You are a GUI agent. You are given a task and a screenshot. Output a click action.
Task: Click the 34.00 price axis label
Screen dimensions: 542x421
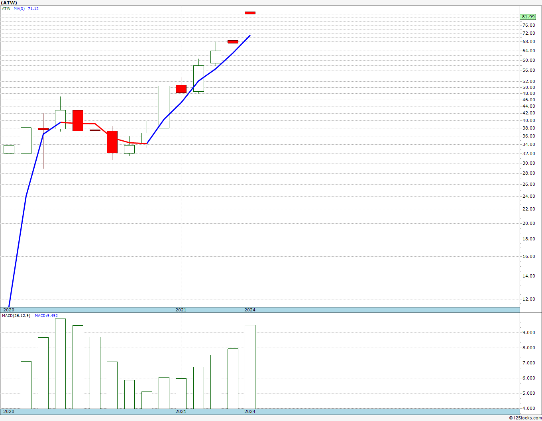coord(529,144)
